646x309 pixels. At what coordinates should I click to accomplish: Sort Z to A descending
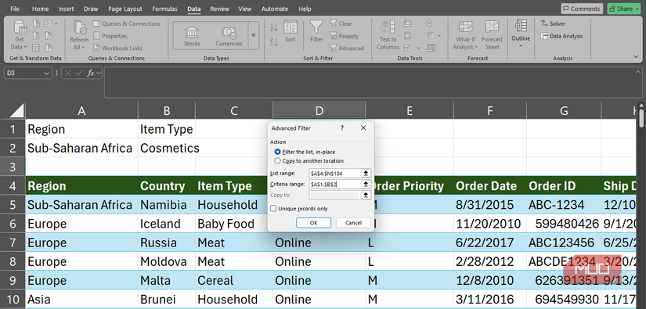tap(274, 41)
